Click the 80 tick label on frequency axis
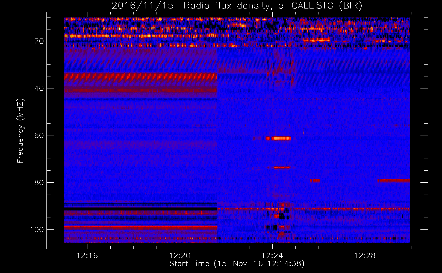Image resolution: width=442 pixels, height=273 pixels. (39, 182)
